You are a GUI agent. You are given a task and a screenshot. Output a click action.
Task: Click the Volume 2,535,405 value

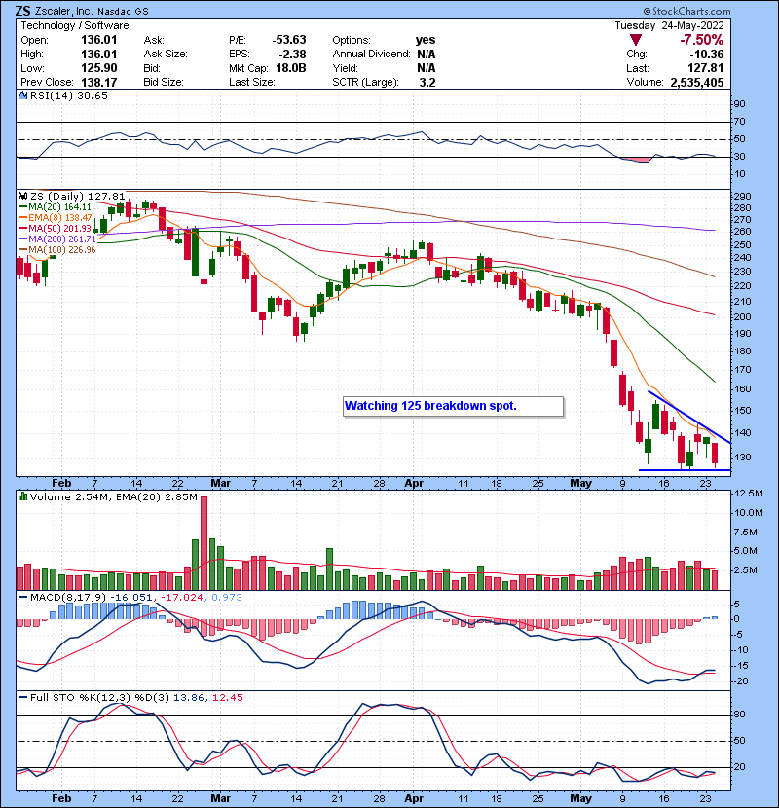click(697, 82)
